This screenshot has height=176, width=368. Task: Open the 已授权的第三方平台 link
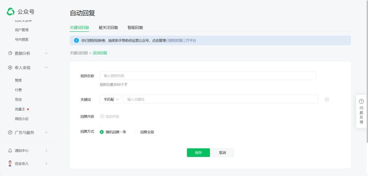[x=181, y=41]
